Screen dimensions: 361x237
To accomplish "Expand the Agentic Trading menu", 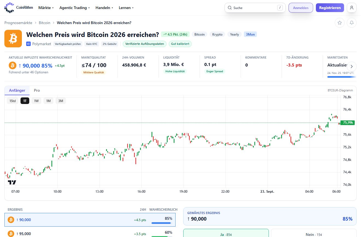I will click(x=75, y=8).
